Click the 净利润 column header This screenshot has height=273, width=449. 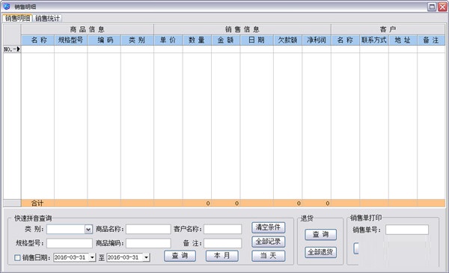click(x=317, y=40)
